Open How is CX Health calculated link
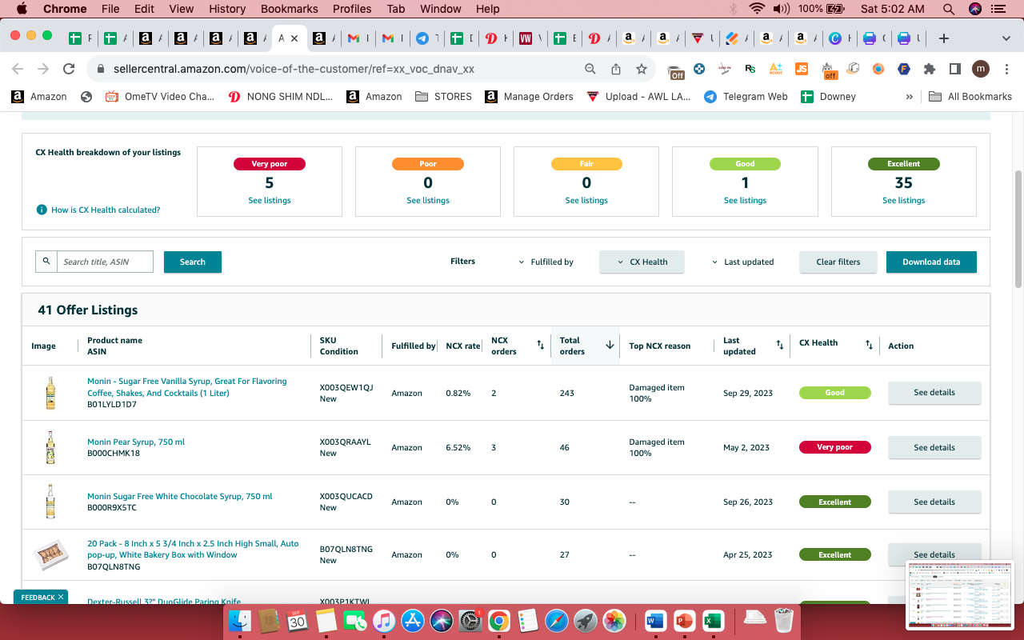Screen dimensions: 1024x640 pyautogui.click(x=106, y=210)
